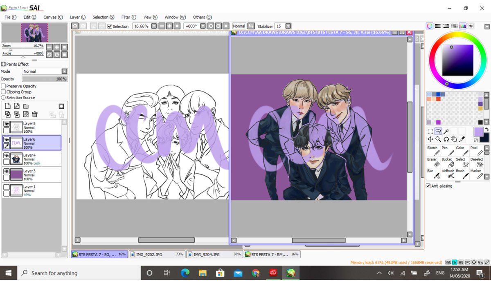The height and width of the screenshot is (286, 491).
Task: Activate the magic wand tool
Action: [446, 132]
